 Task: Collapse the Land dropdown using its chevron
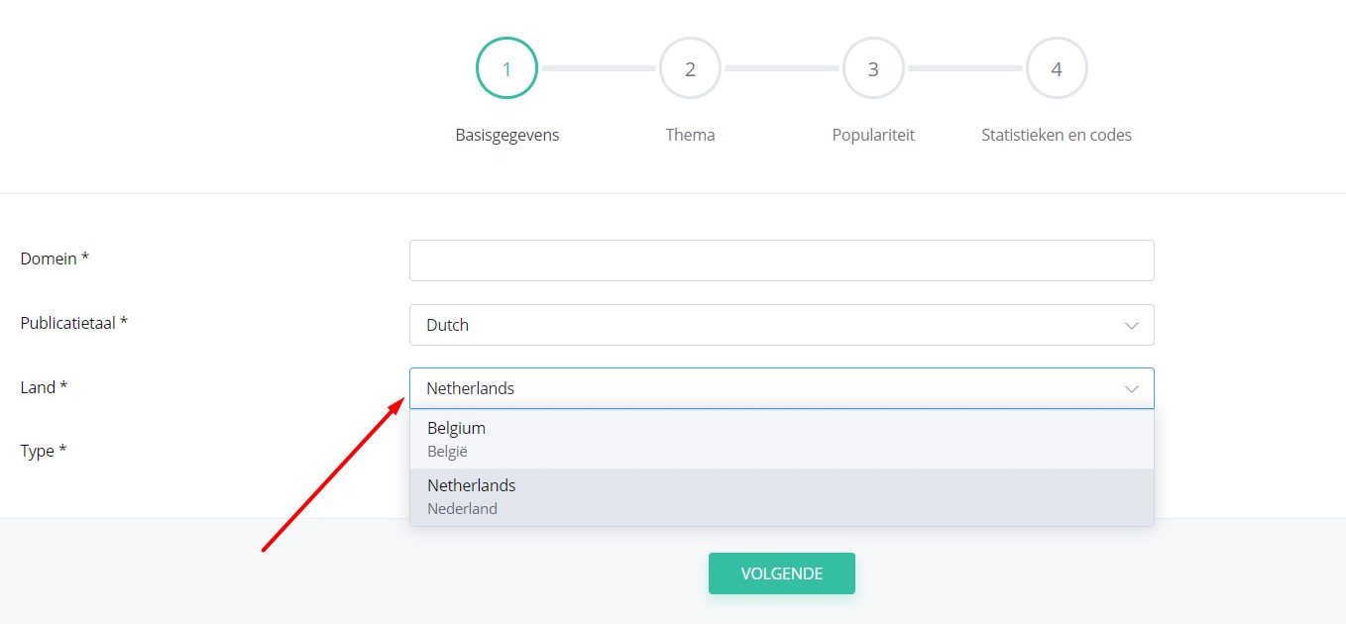tap(1131, 388)
